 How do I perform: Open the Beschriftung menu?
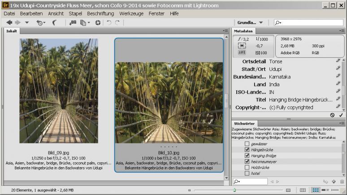tap(100, 13)
